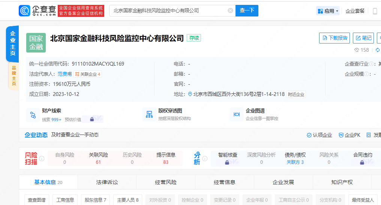Click the 国家金融 company logo thumbnail
Screen dimensions: 381x205
tap(36, 42)
